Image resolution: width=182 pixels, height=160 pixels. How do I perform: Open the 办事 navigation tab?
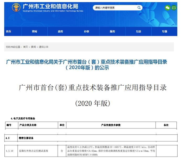pos(86,31)
